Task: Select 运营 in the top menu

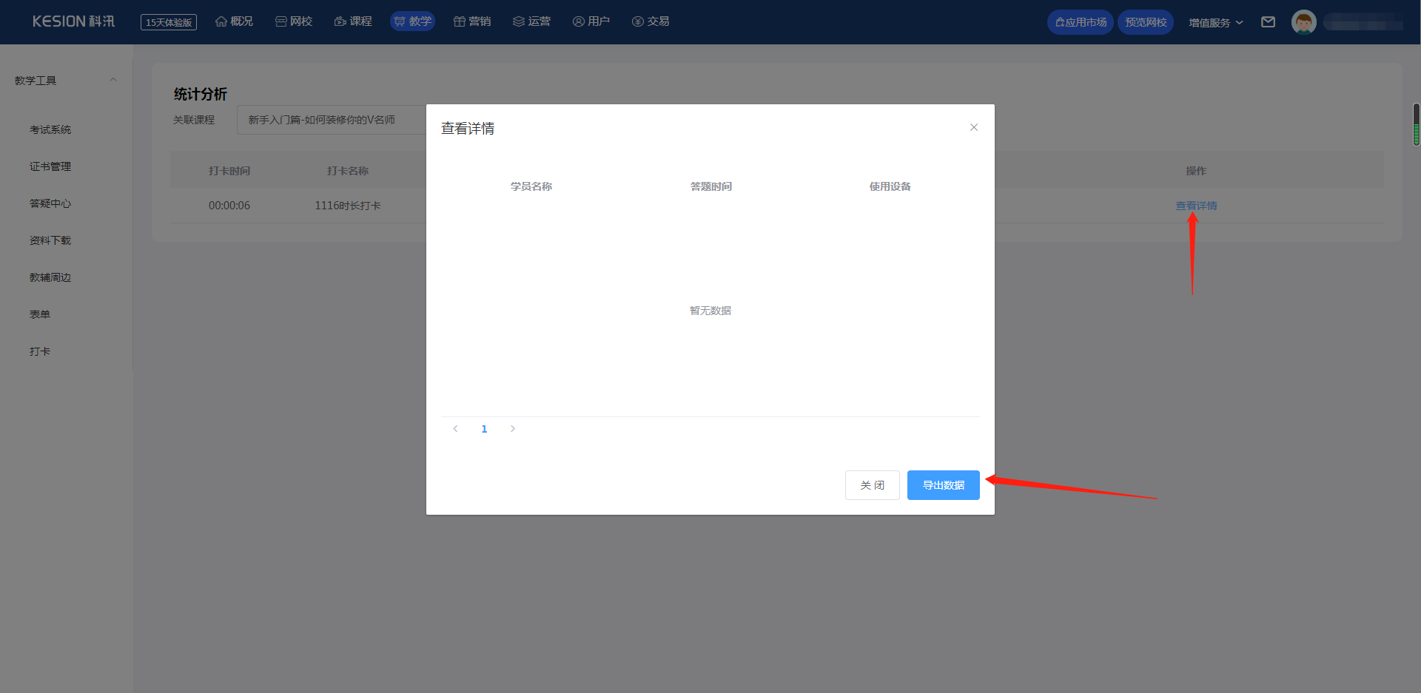Action: click(531, 21)
